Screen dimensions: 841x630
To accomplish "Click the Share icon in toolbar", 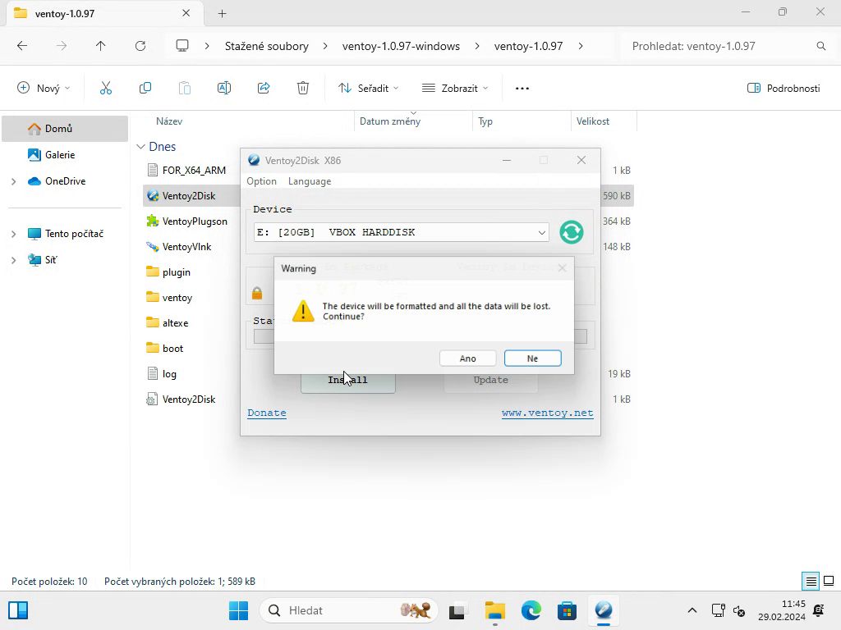I will click(x=264, y=88).
